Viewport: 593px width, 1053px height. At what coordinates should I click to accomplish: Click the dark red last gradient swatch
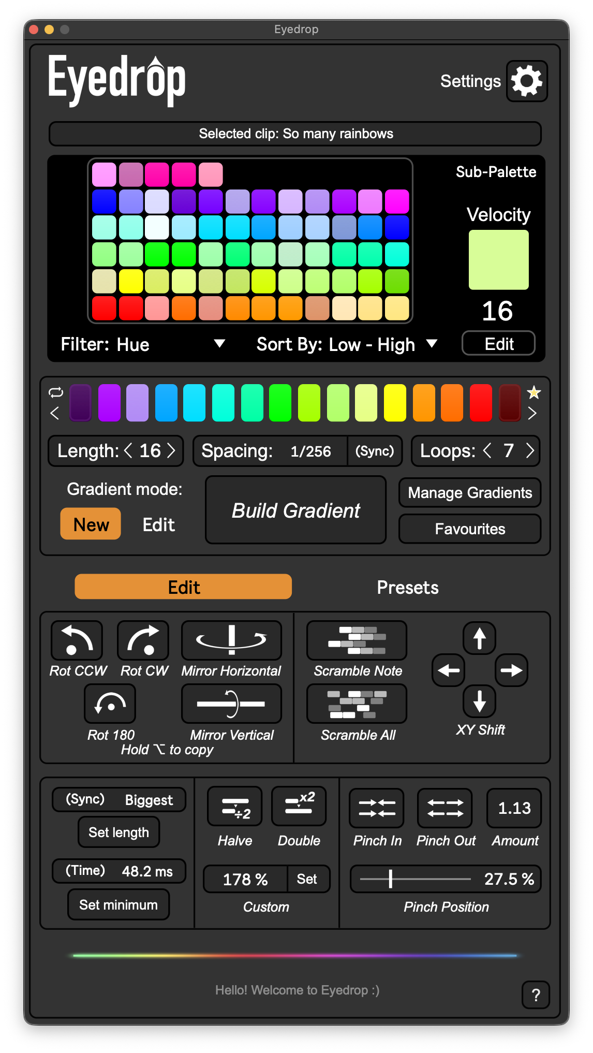510,402
